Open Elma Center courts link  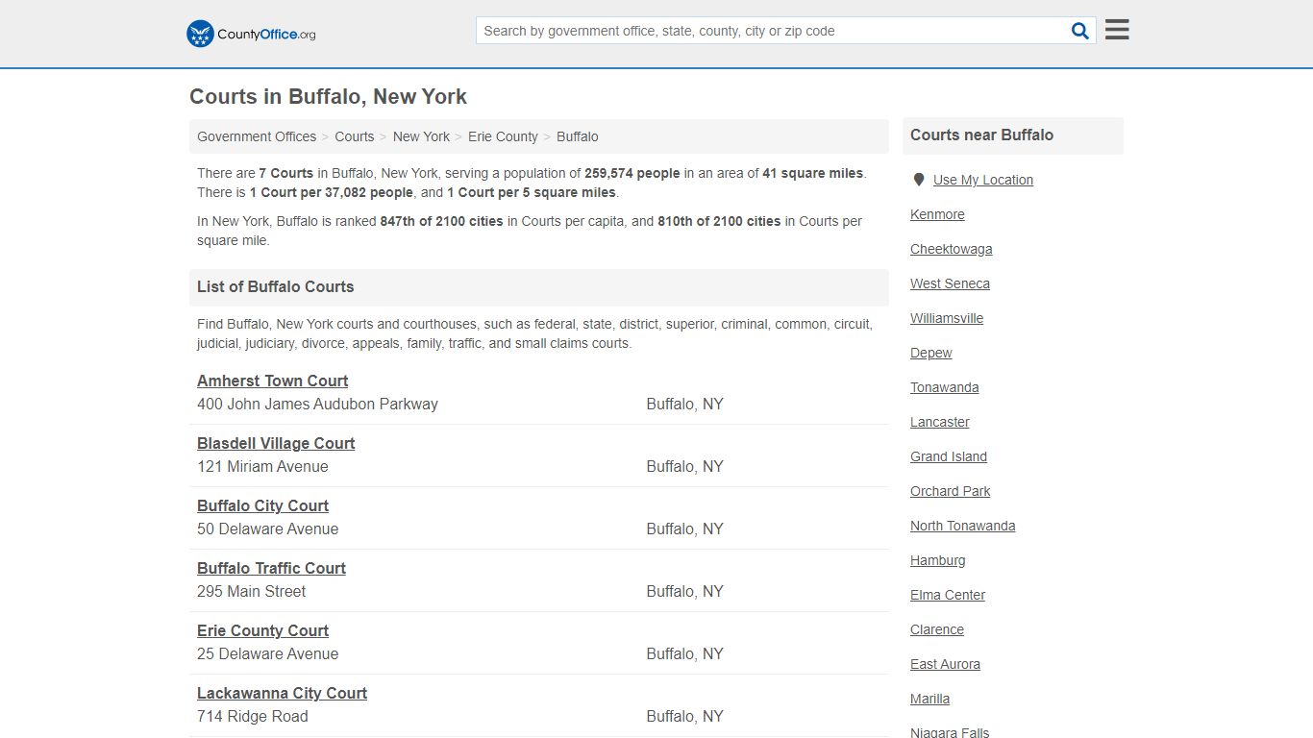tap(948, 595)
